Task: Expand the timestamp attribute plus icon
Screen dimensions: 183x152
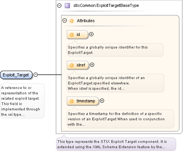Action: tap(102, 101)
